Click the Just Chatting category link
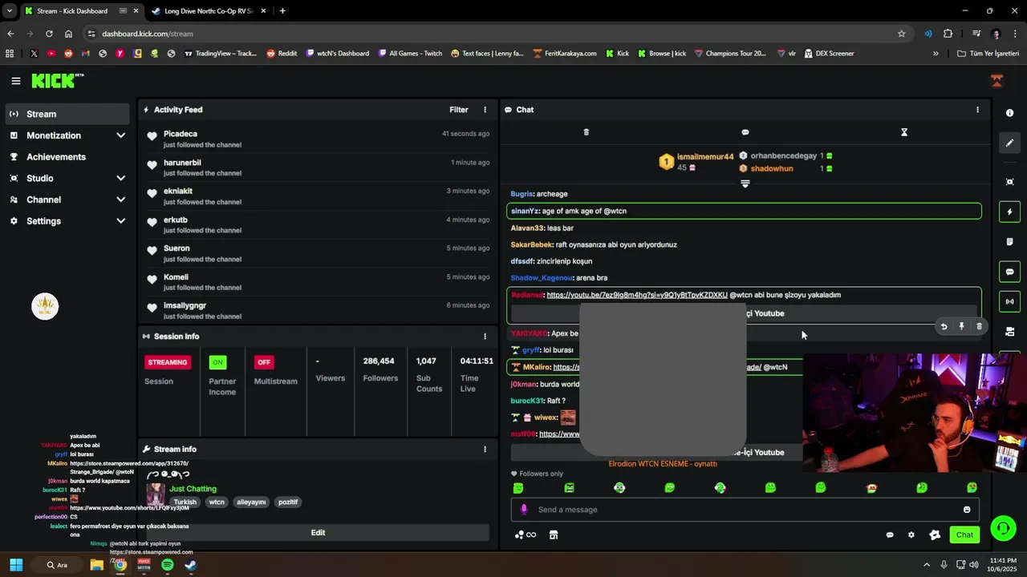The image size is (1027, 577). coord(193,489)
